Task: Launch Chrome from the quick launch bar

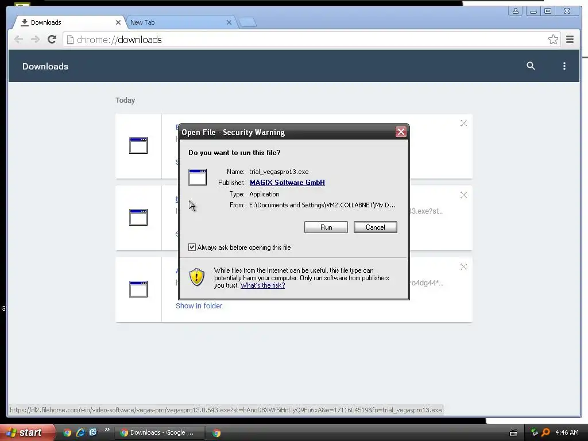Action: coord(67,432)
